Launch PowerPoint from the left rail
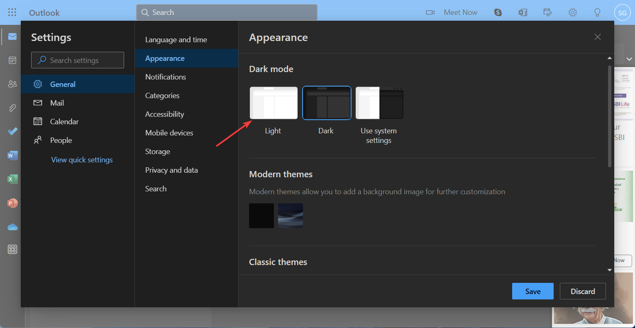The height and width of the screenshot is (328, 635). tap(12, 203)
